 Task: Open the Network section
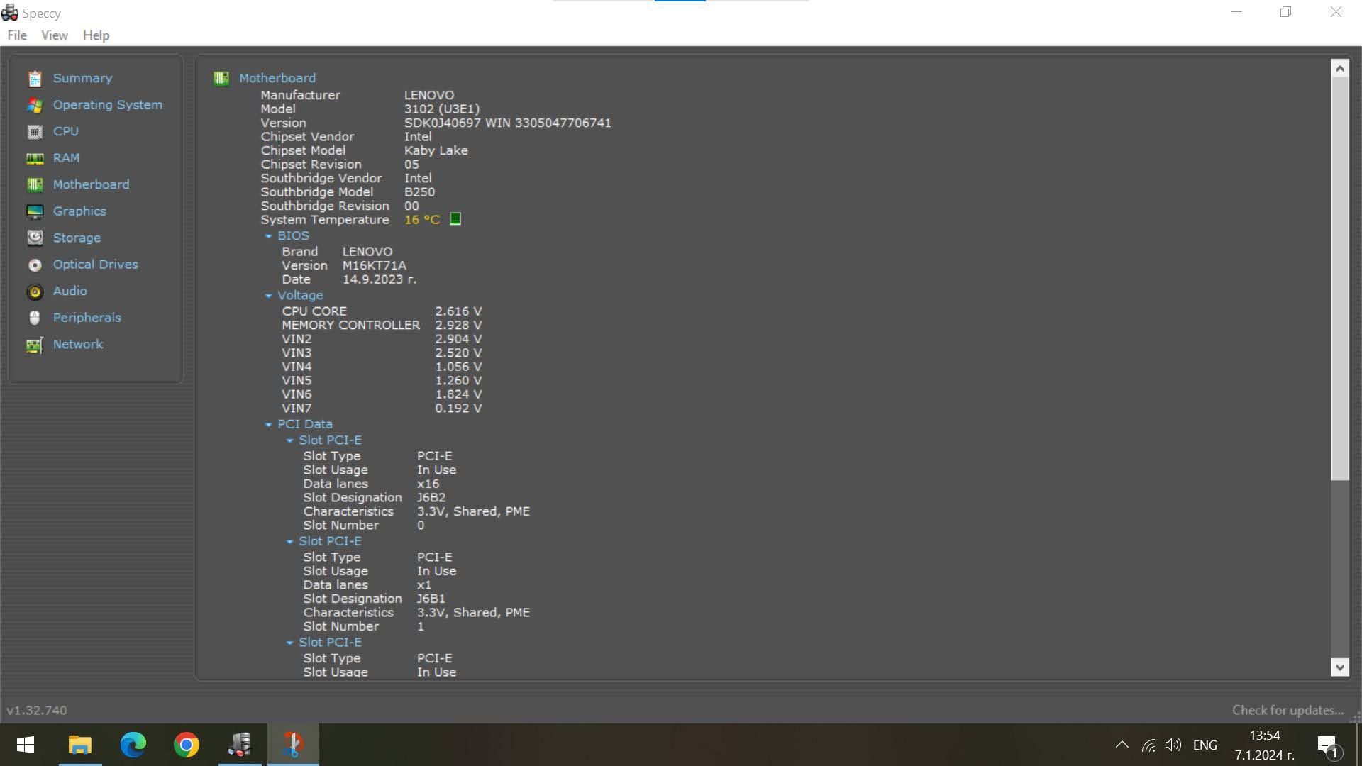[x=78, y=345]
